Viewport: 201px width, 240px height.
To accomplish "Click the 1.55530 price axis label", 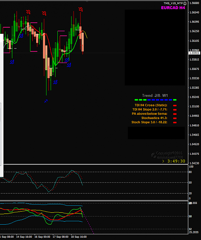I will click(194, 78).
